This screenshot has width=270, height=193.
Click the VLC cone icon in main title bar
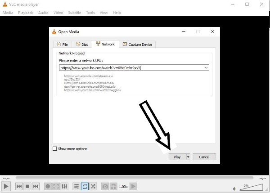pyautogui.click(x=5, y=4)
